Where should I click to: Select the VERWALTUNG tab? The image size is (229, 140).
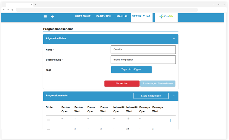(141, 16)
